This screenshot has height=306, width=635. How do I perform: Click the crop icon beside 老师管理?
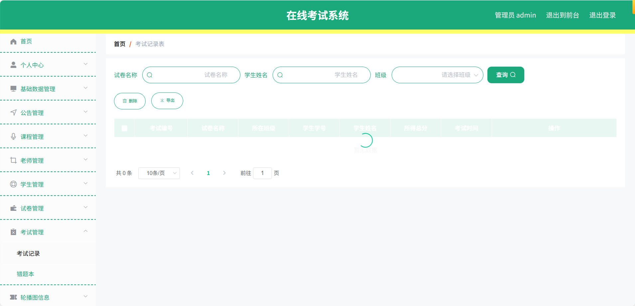tap(13, 160)
